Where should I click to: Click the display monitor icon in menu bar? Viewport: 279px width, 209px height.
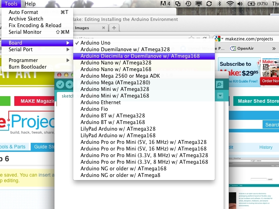click(198, 3)
